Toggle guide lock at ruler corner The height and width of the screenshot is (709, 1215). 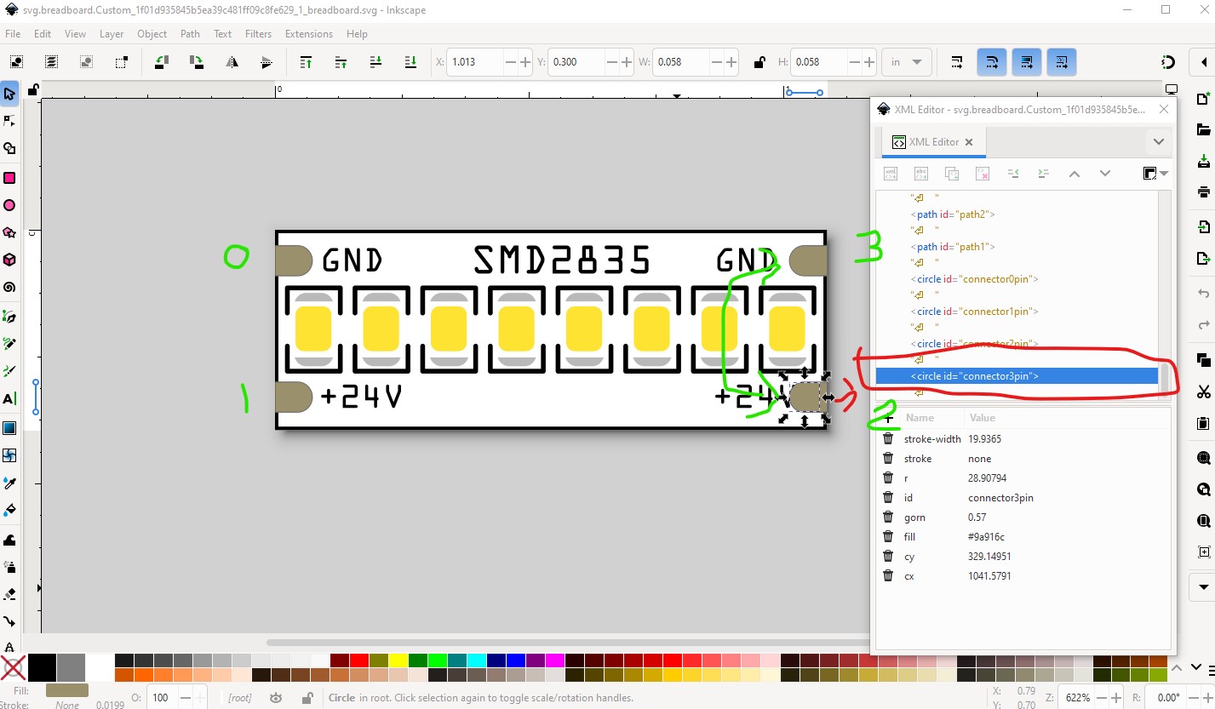pos(32,89)
